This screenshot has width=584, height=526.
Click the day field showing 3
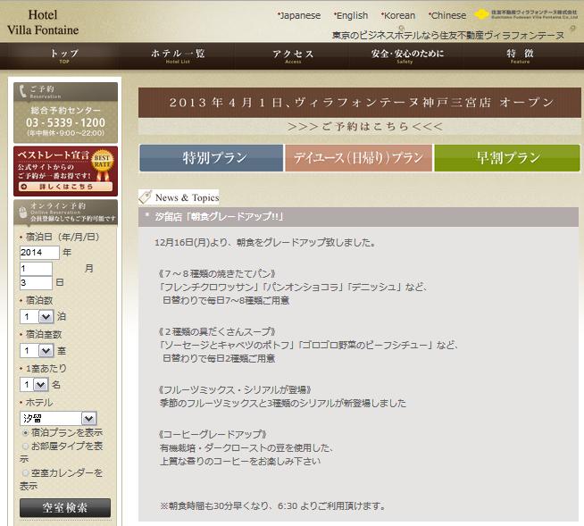tap(36, 283)
